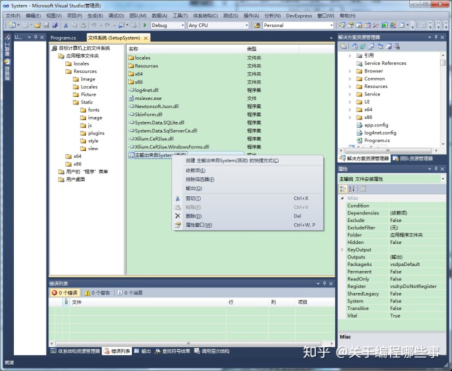Open the 生成(B) menu
Screen dimensions: 452x371
[95, 16]
